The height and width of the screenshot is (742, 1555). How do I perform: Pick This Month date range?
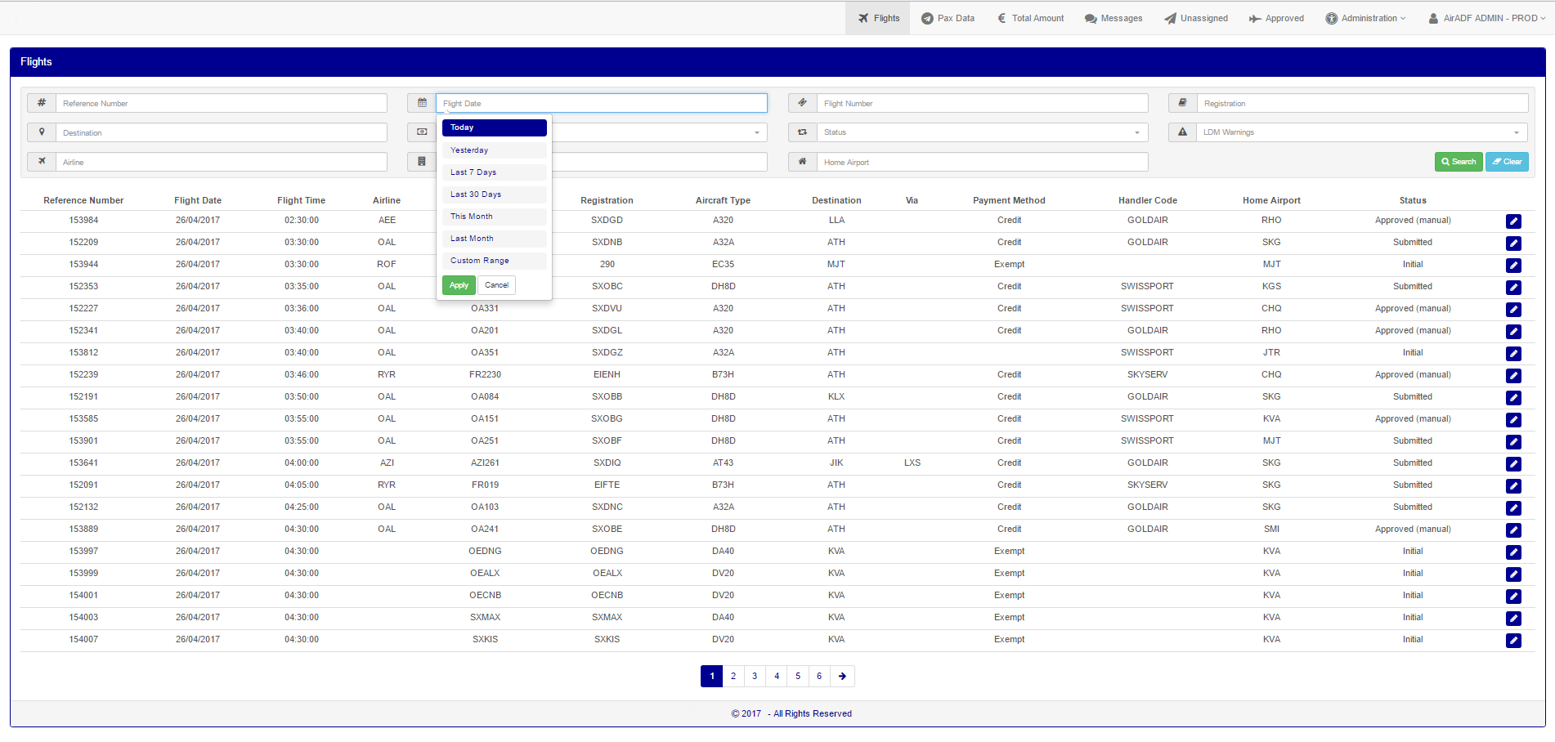495,217
